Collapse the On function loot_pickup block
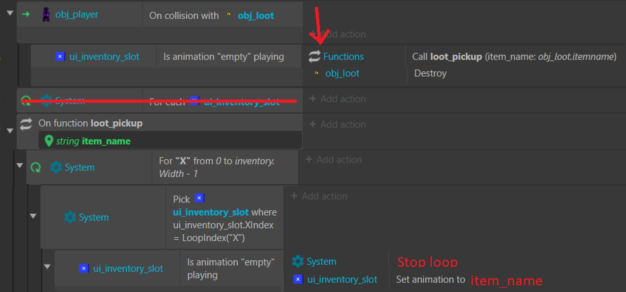Image resolution: width=626 pixels, height=292 pixels. tap(10, 131)
